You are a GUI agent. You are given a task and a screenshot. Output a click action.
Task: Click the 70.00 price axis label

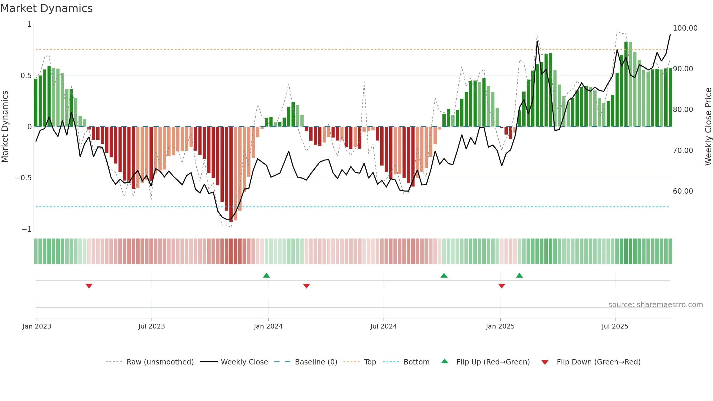[x=683, y=150]
